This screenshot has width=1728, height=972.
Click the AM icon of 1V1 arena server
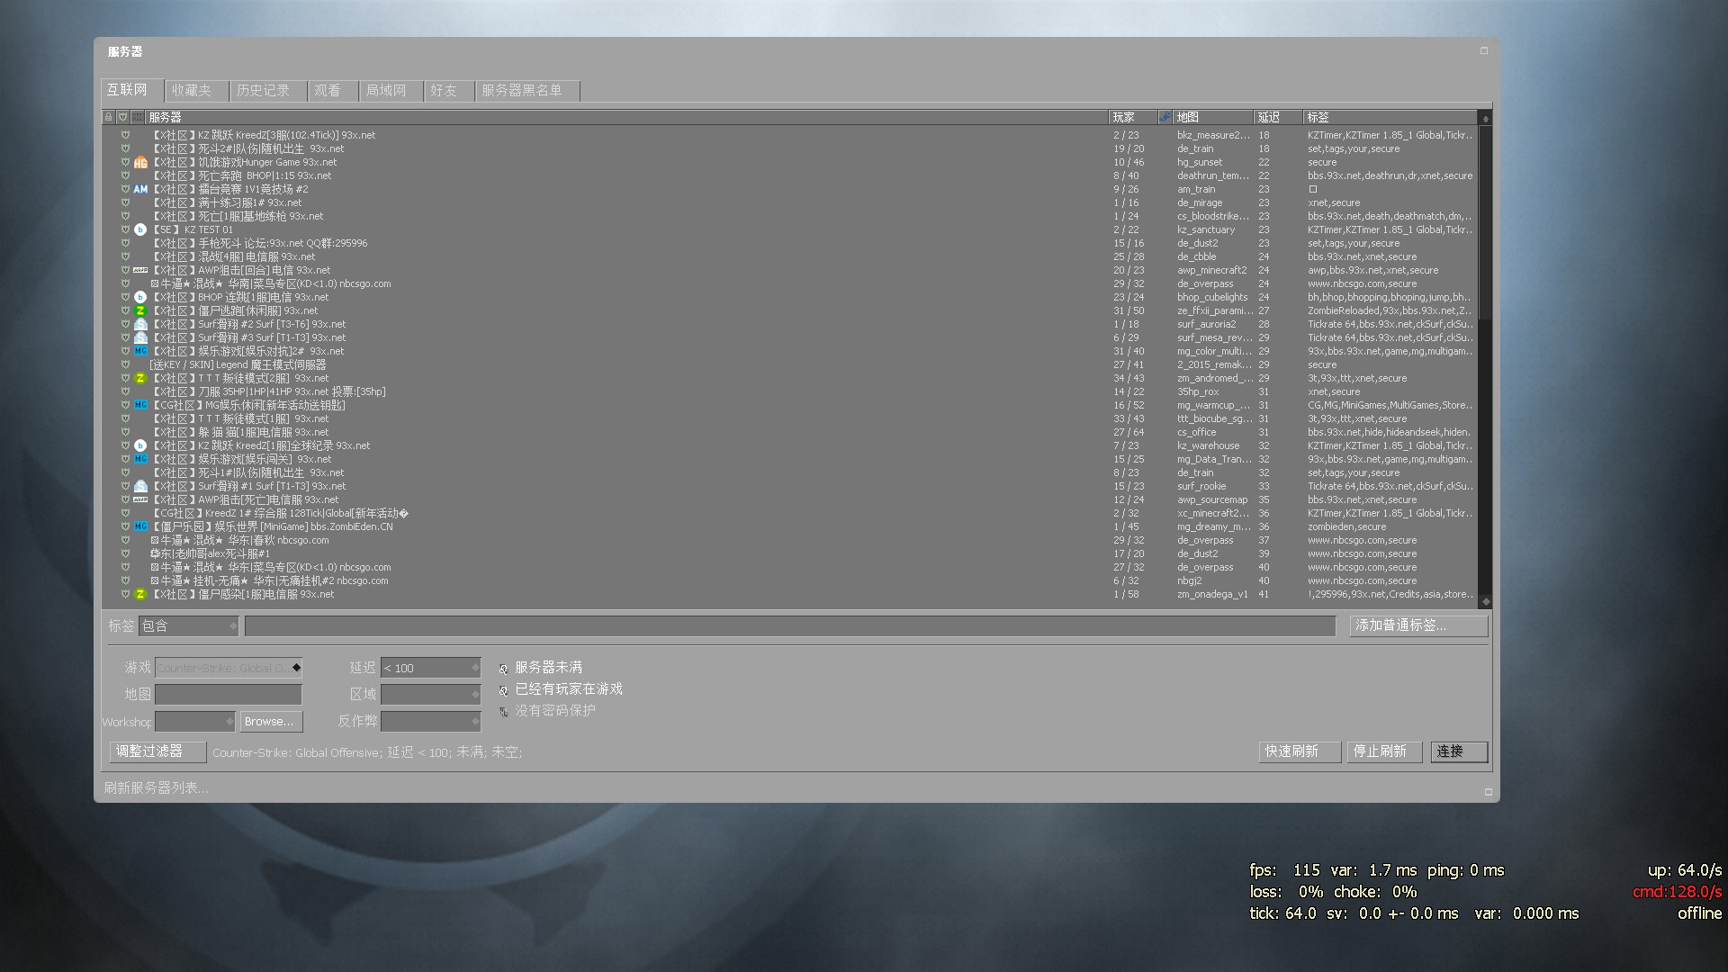coord(140,190)
